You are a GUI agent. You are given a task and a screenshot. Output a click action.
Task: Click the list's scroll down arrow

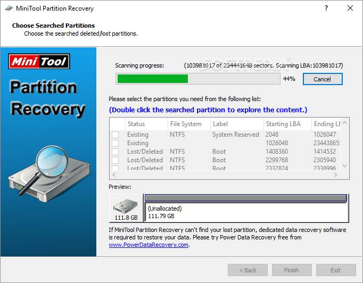coord(344,165)
